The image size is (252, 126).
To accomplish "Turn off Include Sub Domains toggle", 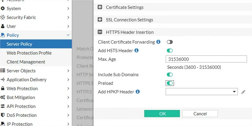I will (x=170, y=75).
